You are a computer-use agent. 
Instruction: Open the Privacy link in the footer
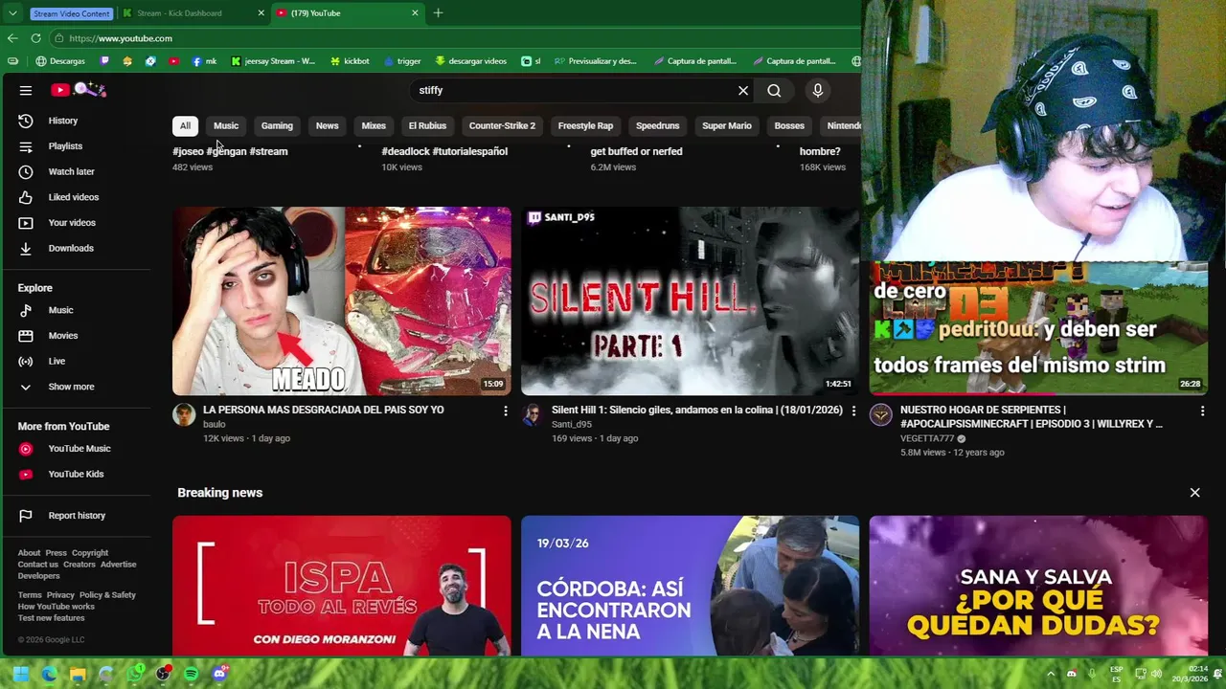point(60,595)
